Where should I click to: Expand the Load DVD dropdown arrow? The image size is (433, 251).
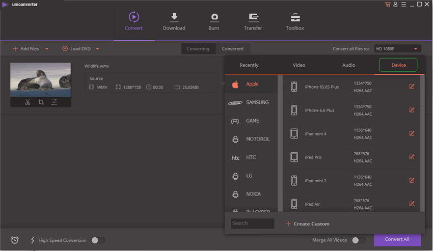coord(97,49)
